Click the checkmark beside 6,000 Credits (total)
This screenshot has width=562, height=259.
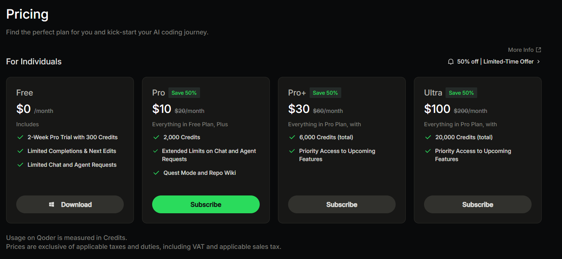click(292, 138)
